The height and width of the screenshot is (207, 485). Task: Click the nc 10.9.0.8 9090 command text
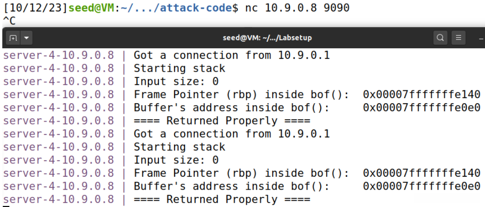point(298,9)
